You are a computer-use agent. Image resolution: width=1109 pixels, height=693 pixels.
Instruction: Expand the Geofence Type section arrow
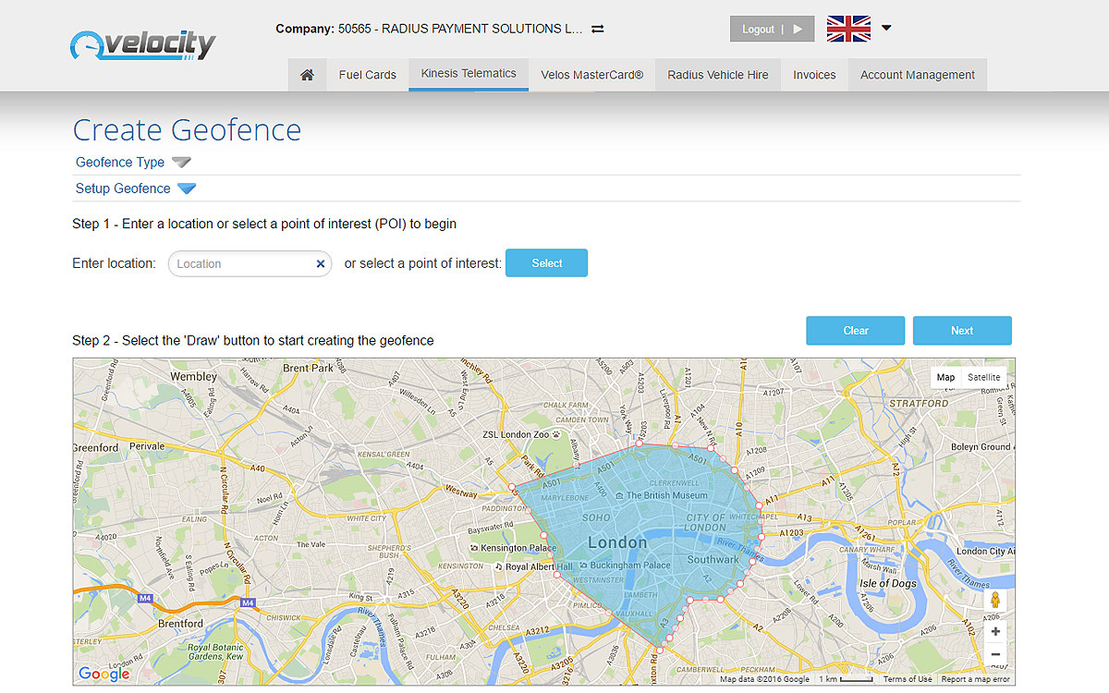[x=182, y=163]
